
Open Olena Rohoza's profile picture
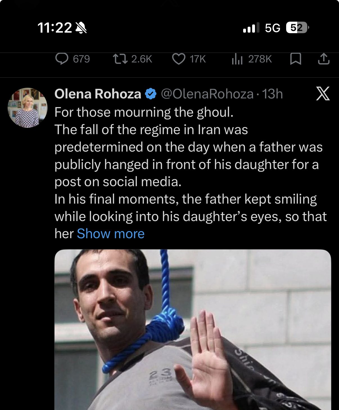point(28,108)
